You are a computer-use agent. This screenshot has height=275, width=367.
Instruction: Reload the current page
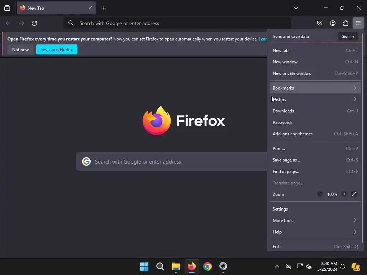(x=34, y=23)
